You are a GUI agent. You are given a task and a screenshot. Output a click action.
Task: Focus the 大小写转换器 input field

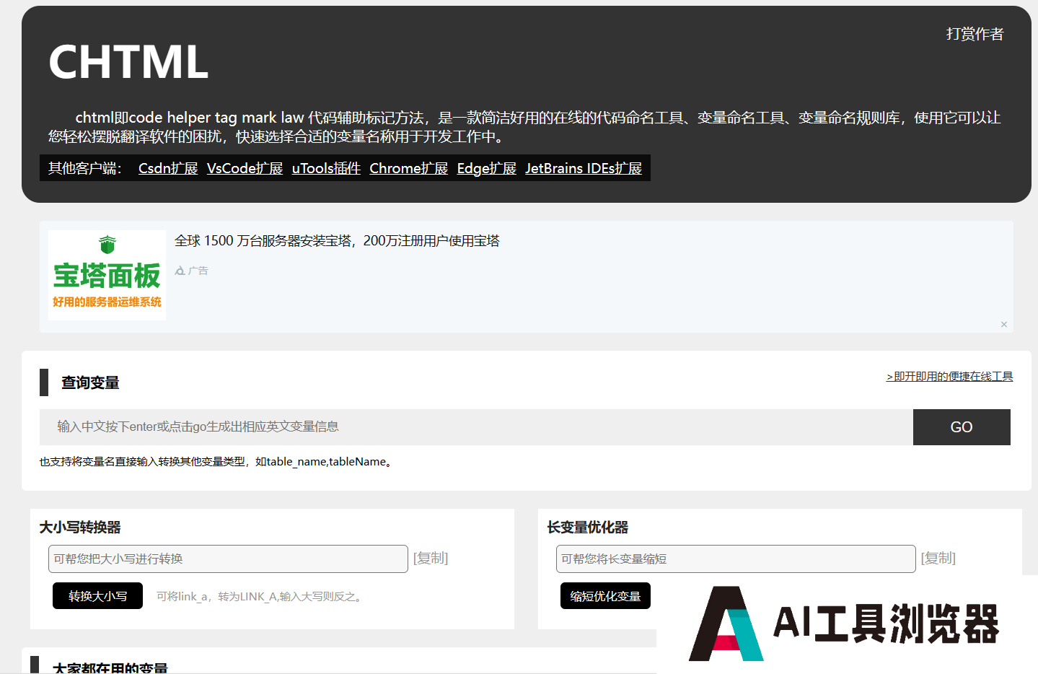228,559
